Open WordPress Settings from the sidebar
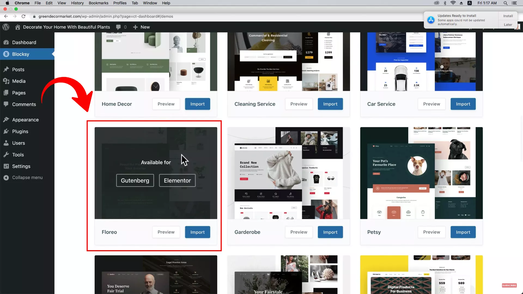The width and height of the screenshot is (523, 294). [x=21, y=166]
